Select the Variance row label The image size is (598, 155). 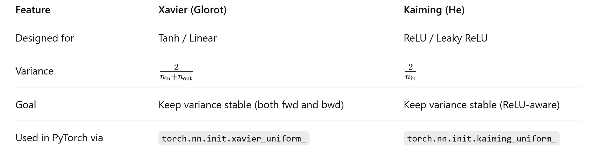point(35,71)
